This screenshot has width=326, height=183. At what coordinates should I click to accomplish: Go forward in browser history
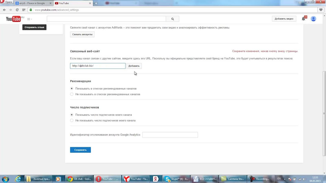(10, 10)
